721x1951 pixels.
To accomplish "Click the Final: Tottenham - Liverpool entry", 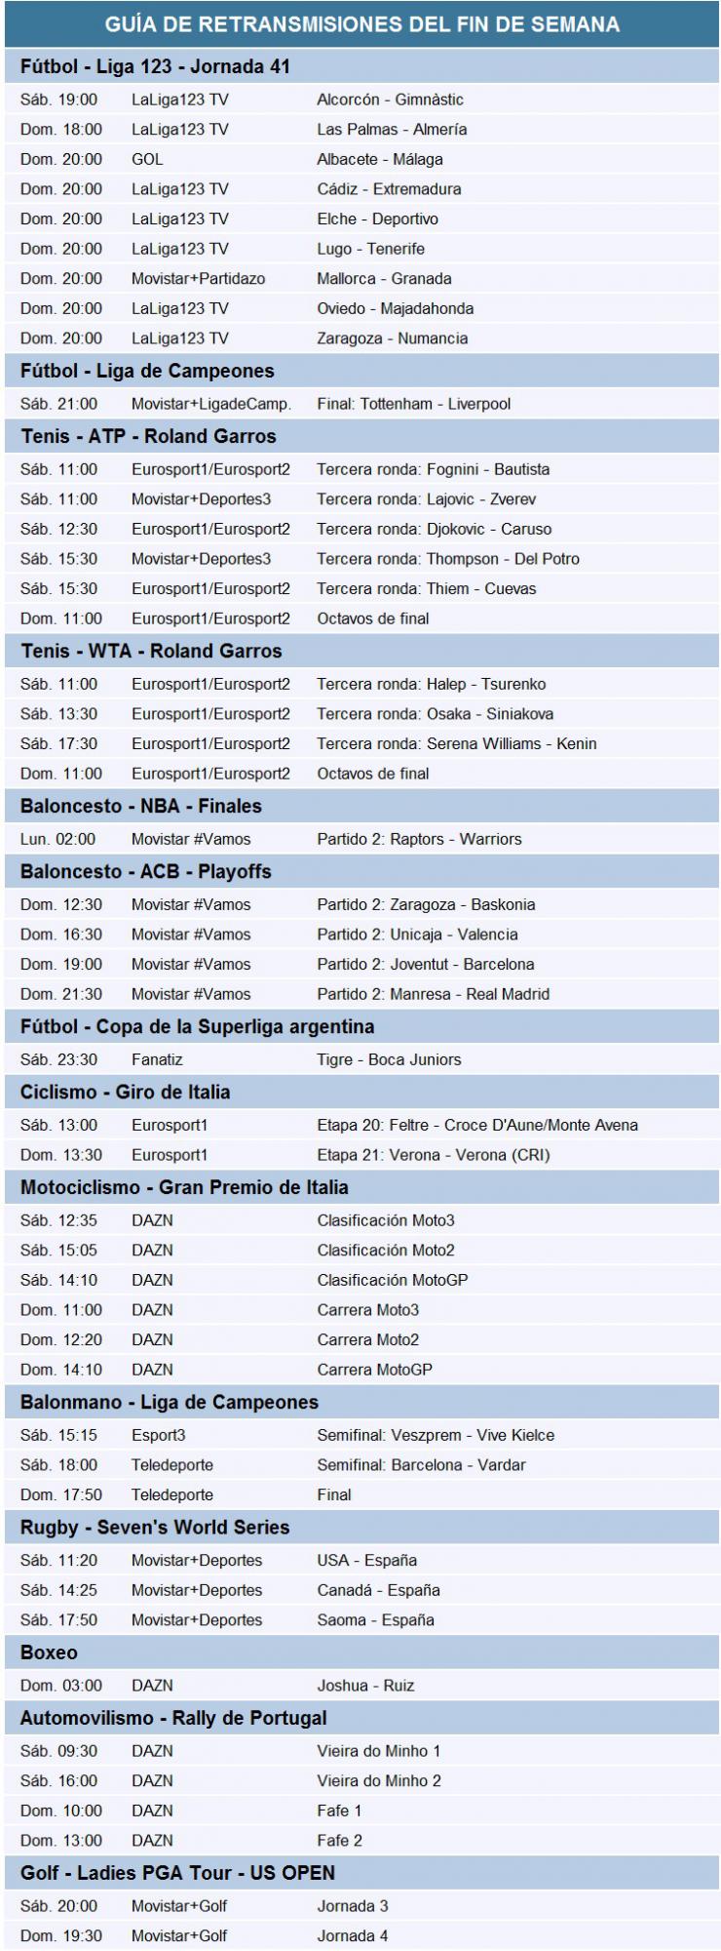I will [413, 404].
